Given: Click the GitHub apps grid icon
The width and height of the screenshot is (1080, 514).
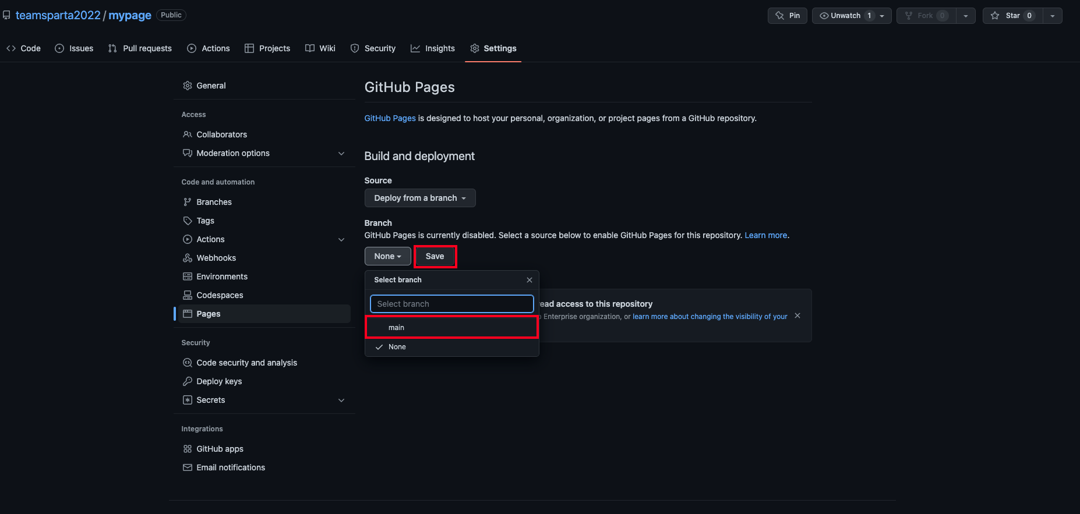Looking at the screenshot, I should click(188, 449).
